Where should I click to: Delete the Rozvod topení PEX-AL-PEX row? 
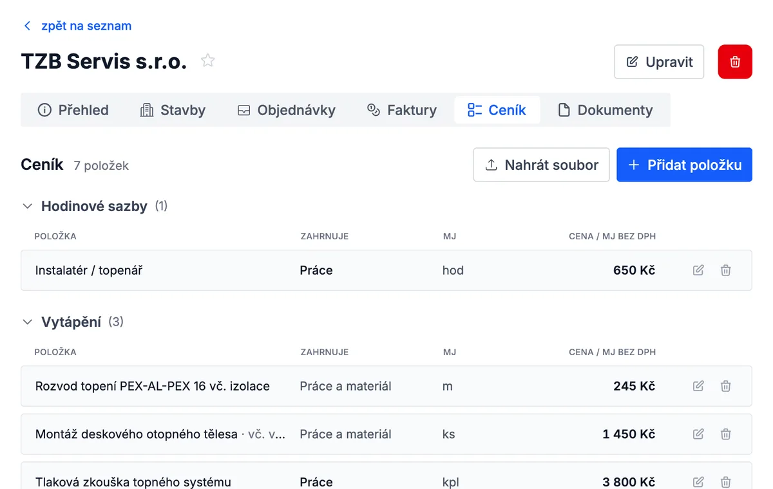coord(726,386)
